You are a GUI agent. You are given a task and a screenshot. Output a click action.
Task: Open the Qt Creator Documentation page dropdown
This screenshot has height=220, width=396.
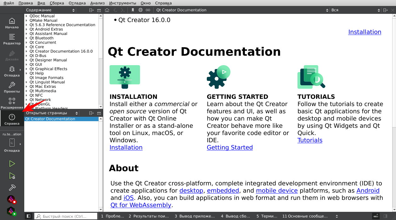pyautogui.click(x=242, y=10)
